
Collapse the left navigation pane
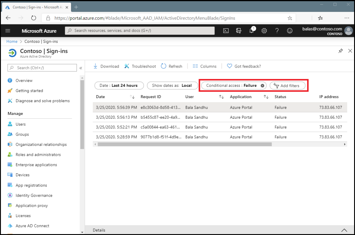81,68
